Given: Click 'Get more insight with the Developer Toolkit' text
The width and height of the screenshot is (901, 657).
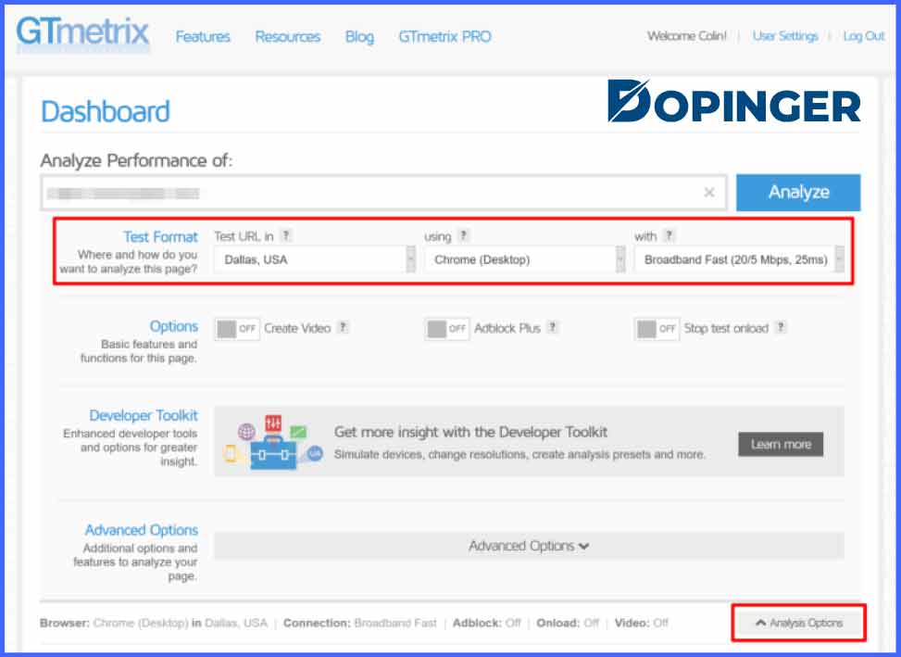Looking at the screenshot, I should [x=470, y=432].
